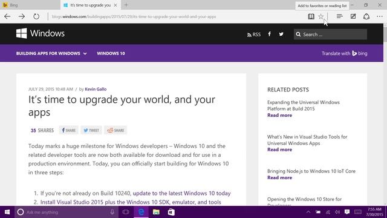Open the Windows blog Facebook icon
Viewport: 387px width, 218px height.
point(270,34)
